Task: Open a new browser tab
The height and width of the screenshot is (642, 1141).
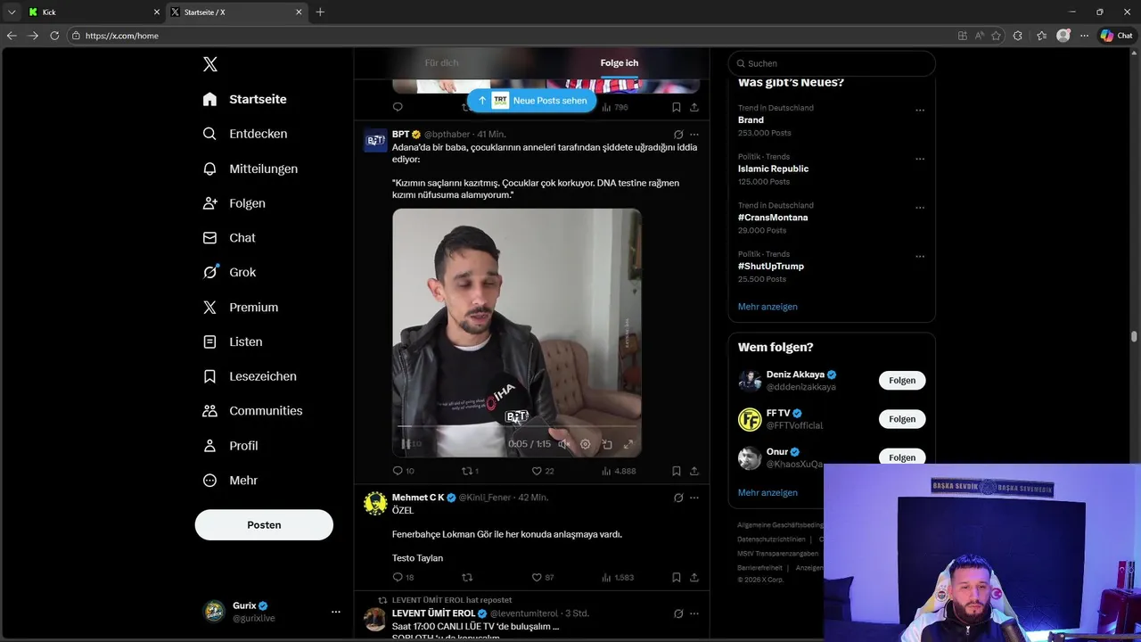Action: [x=320, y=12]
